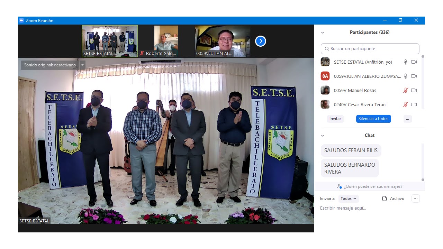The height and width of the screenshot is (249, 443).
Task: Close the Zoom Reunión window
Action: (416, 20)
